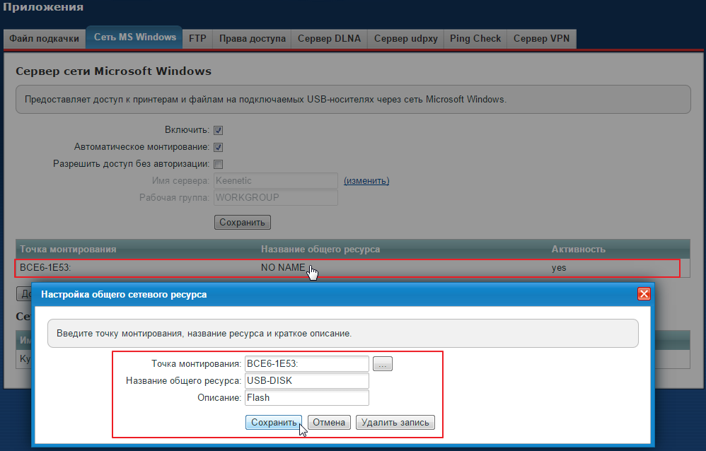Switch to the FTP tab
This screenshot has width=706, height=451.
(x=197, y=39)
